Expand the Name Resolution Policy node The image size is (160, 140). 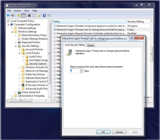click(16, 35)
